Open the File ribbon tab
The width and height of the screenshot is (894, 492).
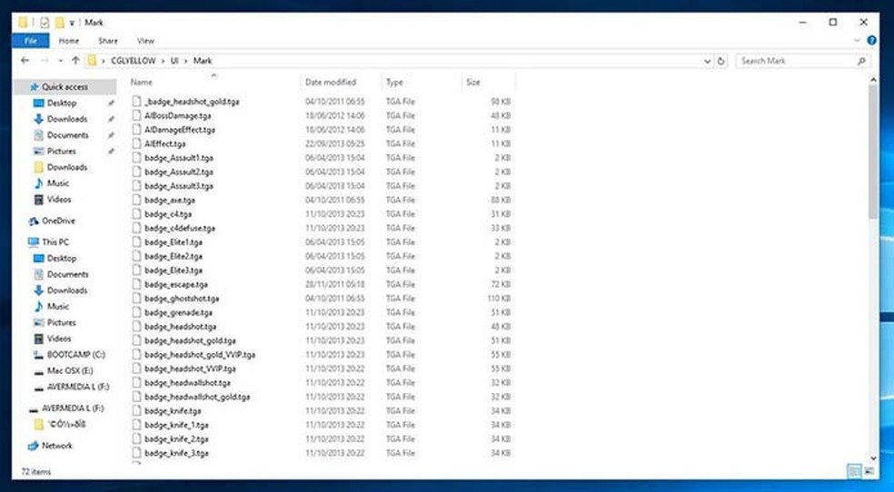point(30,41)
